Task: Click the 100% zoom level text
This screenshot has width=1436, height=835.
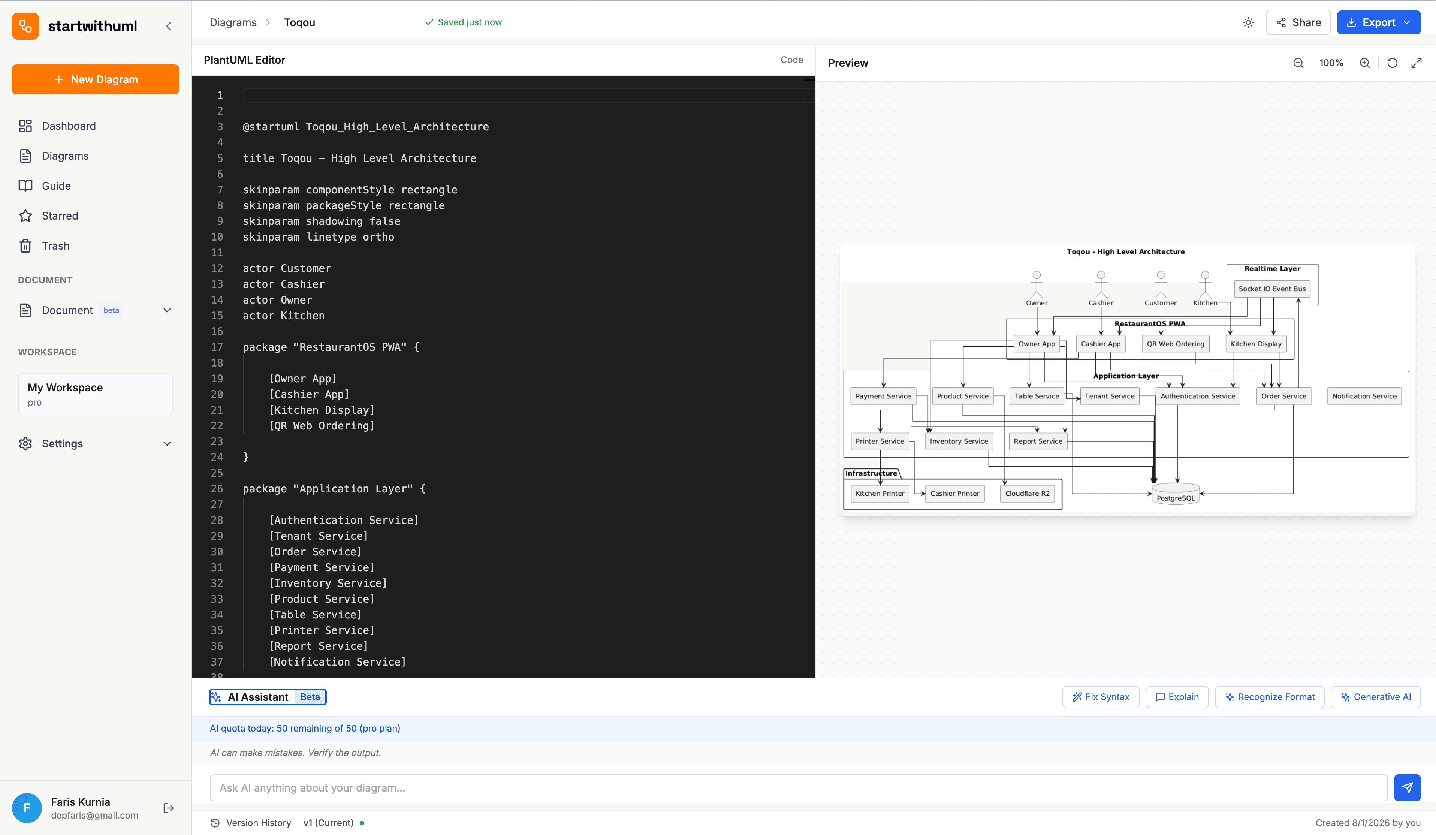Action: [x=1331, y=63]
